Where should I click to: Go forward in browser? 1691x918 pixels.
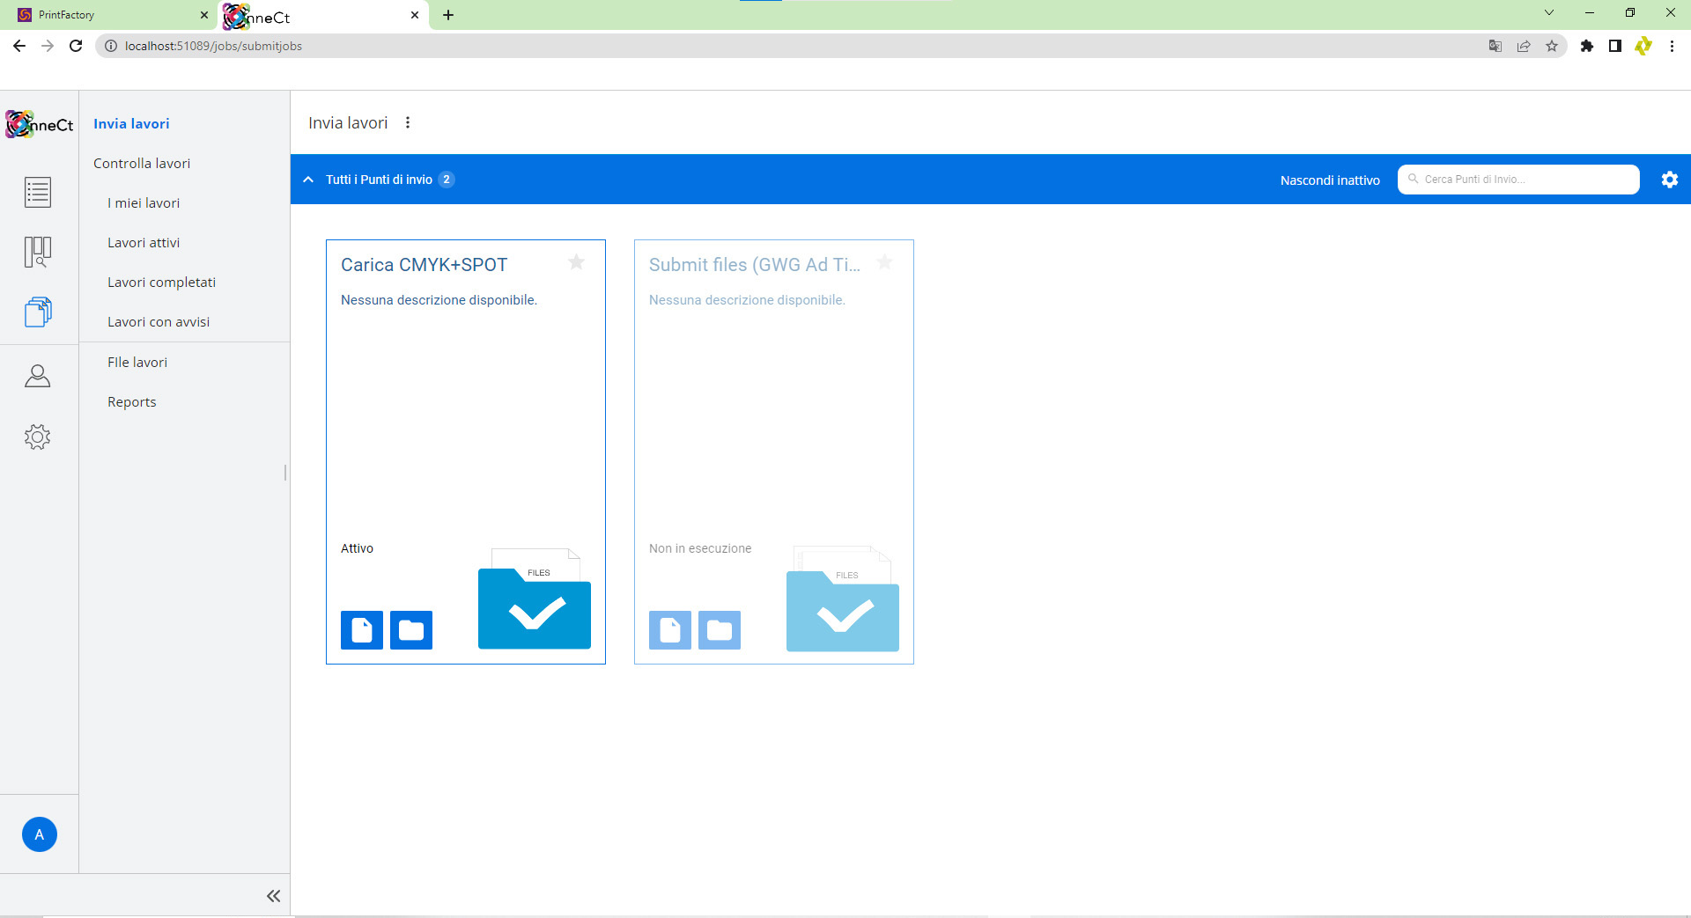point(48,46)
